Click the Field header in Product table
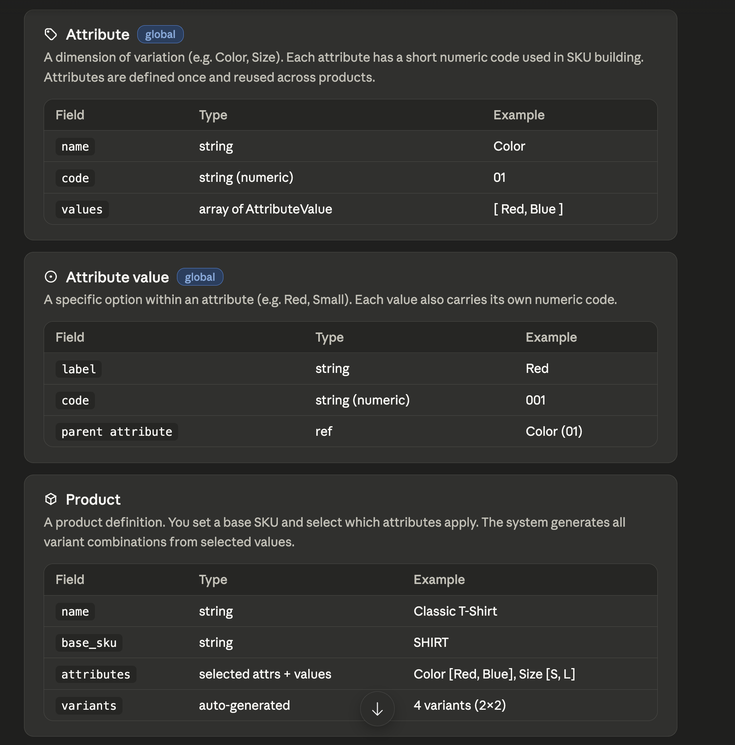 pos(70,580)
